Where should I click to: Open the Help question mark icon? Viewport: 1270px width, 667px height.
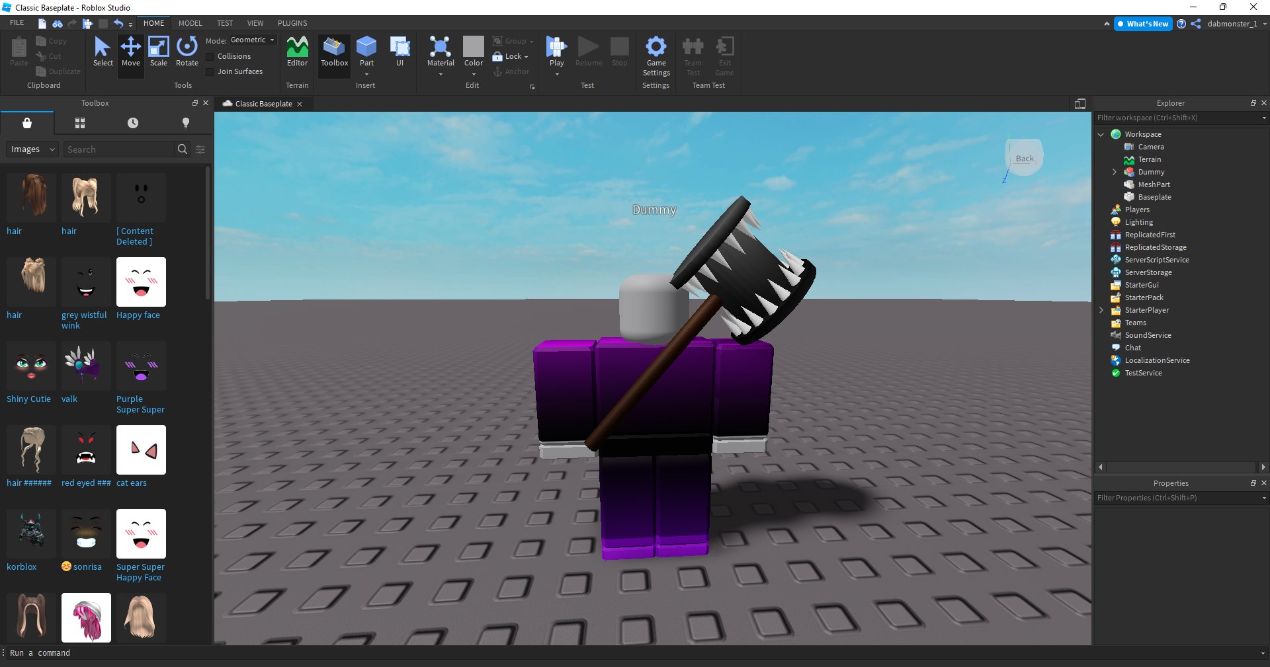[x=1181, y=24]
